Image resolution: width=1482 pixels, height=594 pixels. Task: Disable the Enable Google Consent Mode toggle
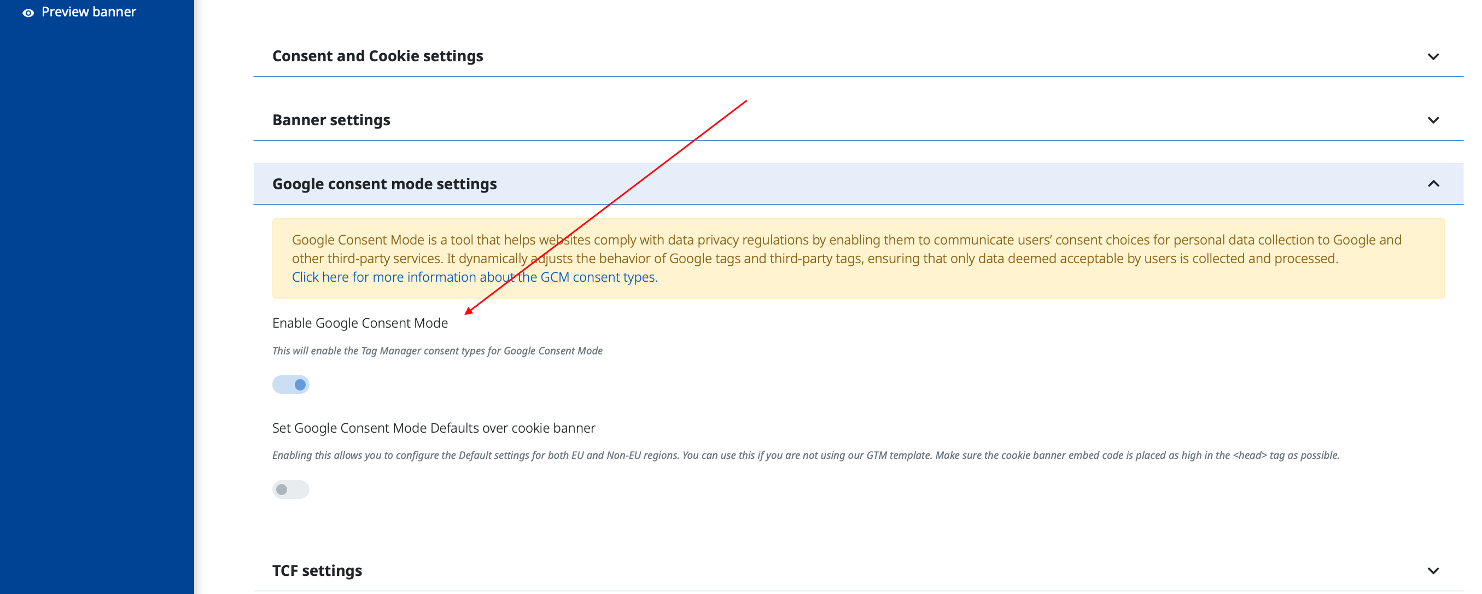pyautogui.click(x=290, y=385)
